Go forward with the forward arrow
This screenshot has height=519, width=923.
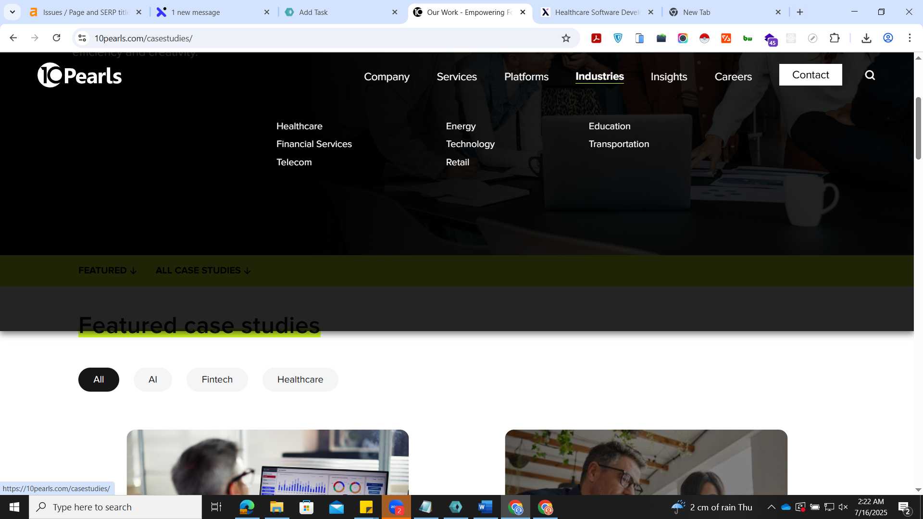(x=35, y=38)
